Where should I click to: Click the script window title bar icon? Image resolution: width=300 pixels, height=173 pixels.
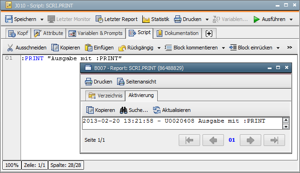click(x=8, y=5)
